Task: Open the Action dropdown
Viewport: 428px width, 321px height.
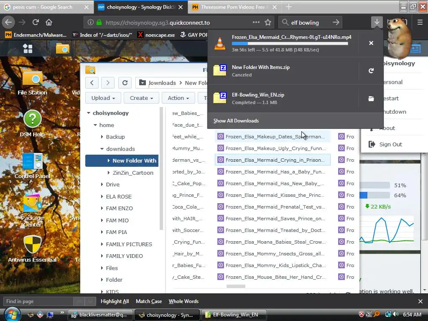Action: click(178, 98)
